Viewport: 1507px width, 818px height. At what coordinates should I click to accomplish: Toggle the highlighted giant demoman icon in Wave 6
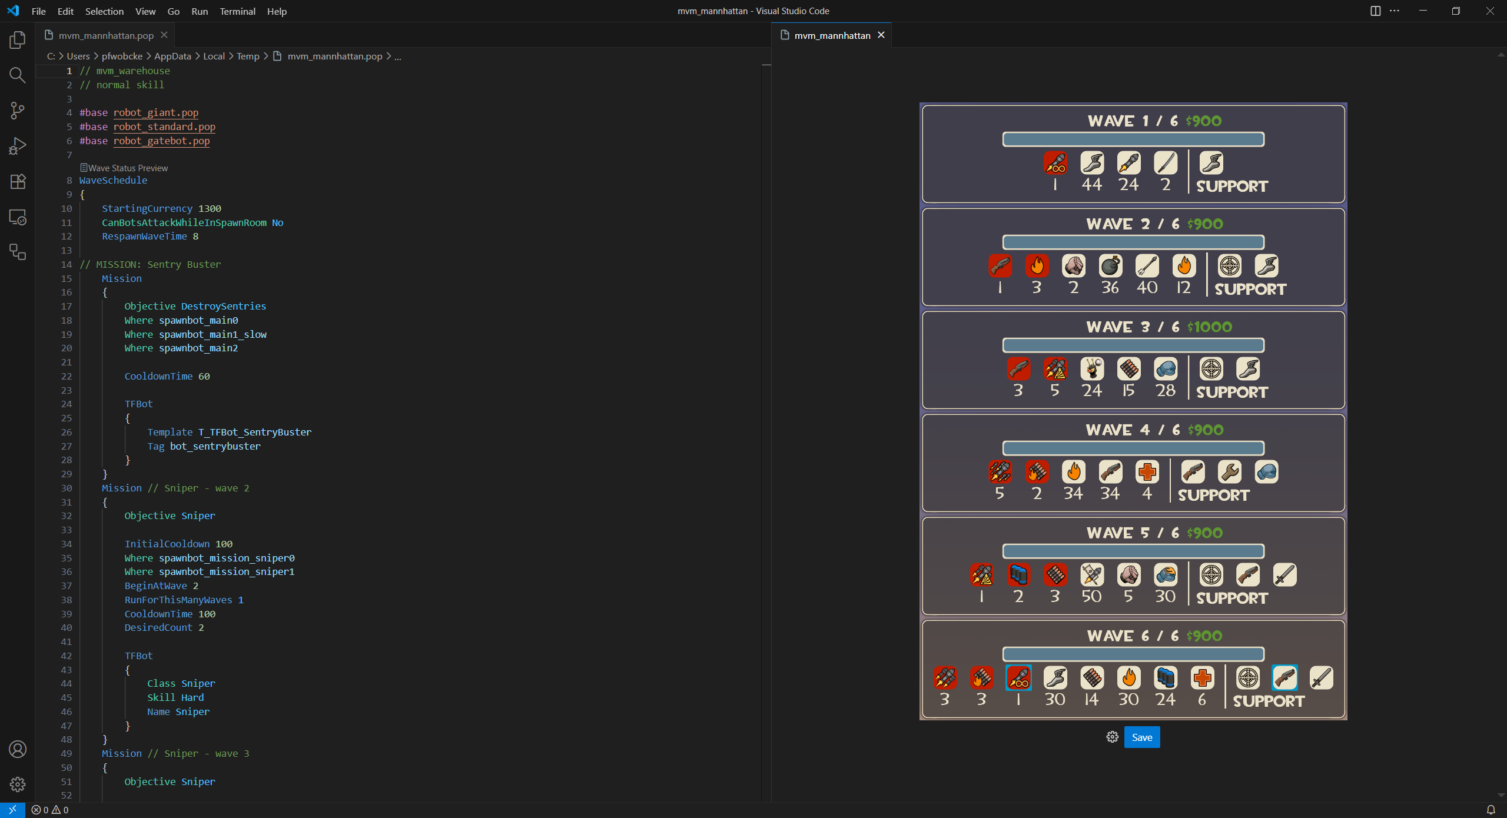click(x=1018, y=678)
